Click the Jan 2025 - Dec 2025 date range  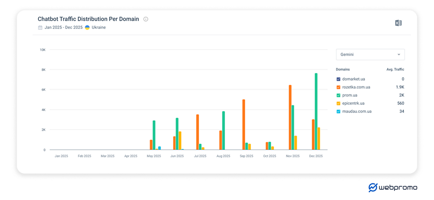click(x=64, y=27)
